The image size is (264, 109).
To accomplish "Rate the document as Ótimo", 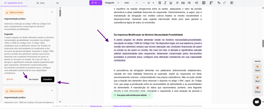I will click(257, 89).
